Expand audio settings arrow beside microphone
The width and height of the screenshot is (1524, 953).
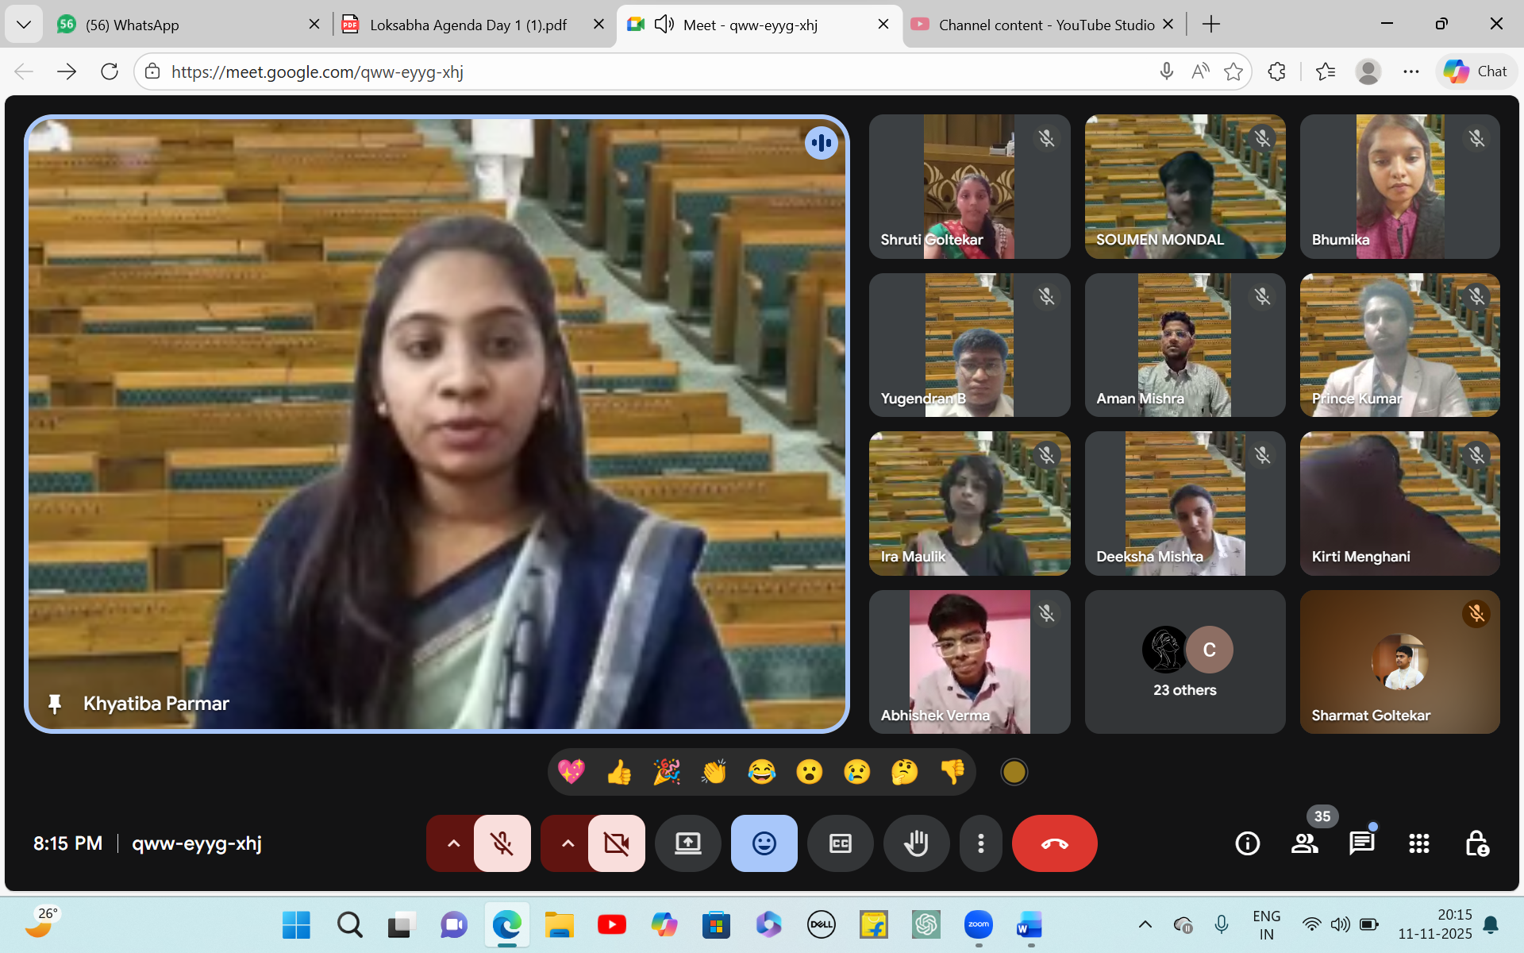tap(453, 843)
